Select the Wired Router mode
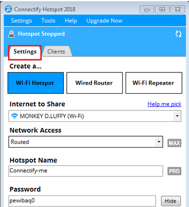189x207 pixels. 94,83
